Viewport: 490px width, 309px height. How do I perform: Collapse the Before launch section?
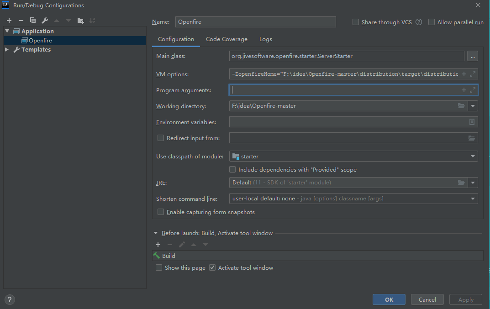[156, 233]
